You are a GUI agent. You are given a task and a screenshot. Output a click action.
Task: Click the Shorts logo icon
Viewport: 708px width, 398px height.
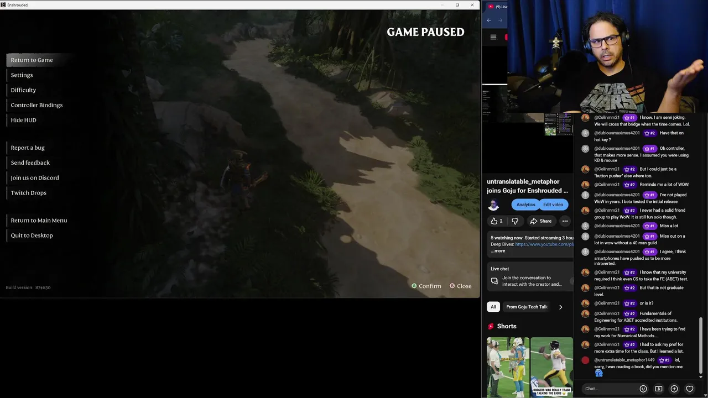pyautogui.click(x=491, y=326)
